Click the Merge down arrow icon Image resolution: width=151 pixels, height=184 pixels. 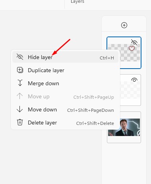pos(20,83)
